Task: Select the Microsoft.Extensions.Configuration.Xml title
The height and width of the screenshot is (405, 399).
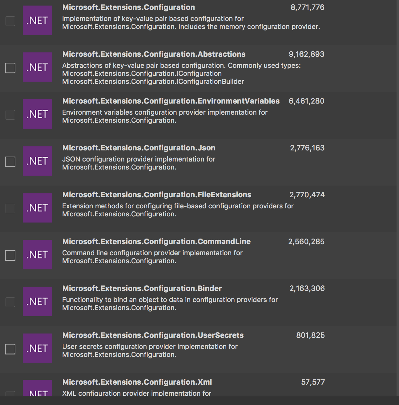Action: [137, 382]
